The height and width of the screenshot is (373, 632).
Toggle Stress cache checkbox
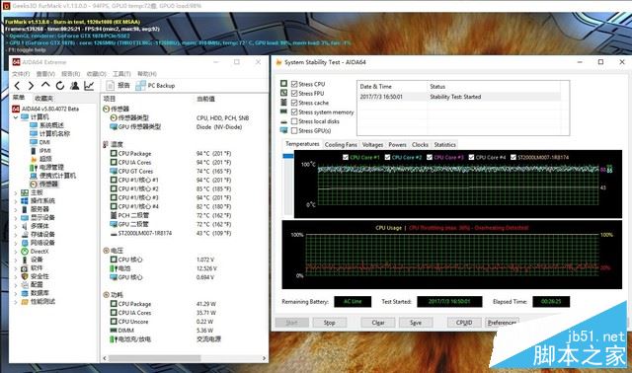point(294,103)
